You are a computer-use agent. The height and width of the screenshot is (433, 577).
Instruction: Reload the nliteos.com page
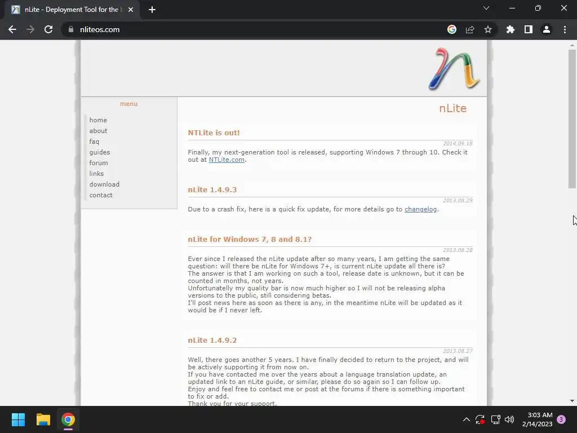click(x=48, y=29)
